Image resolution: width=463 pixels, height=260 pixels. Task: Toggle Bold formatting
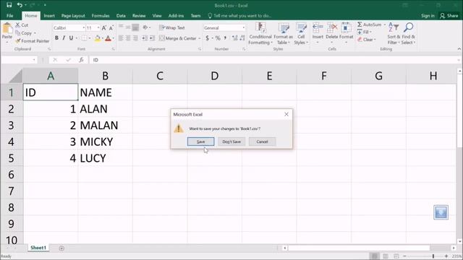pos(56,38)
